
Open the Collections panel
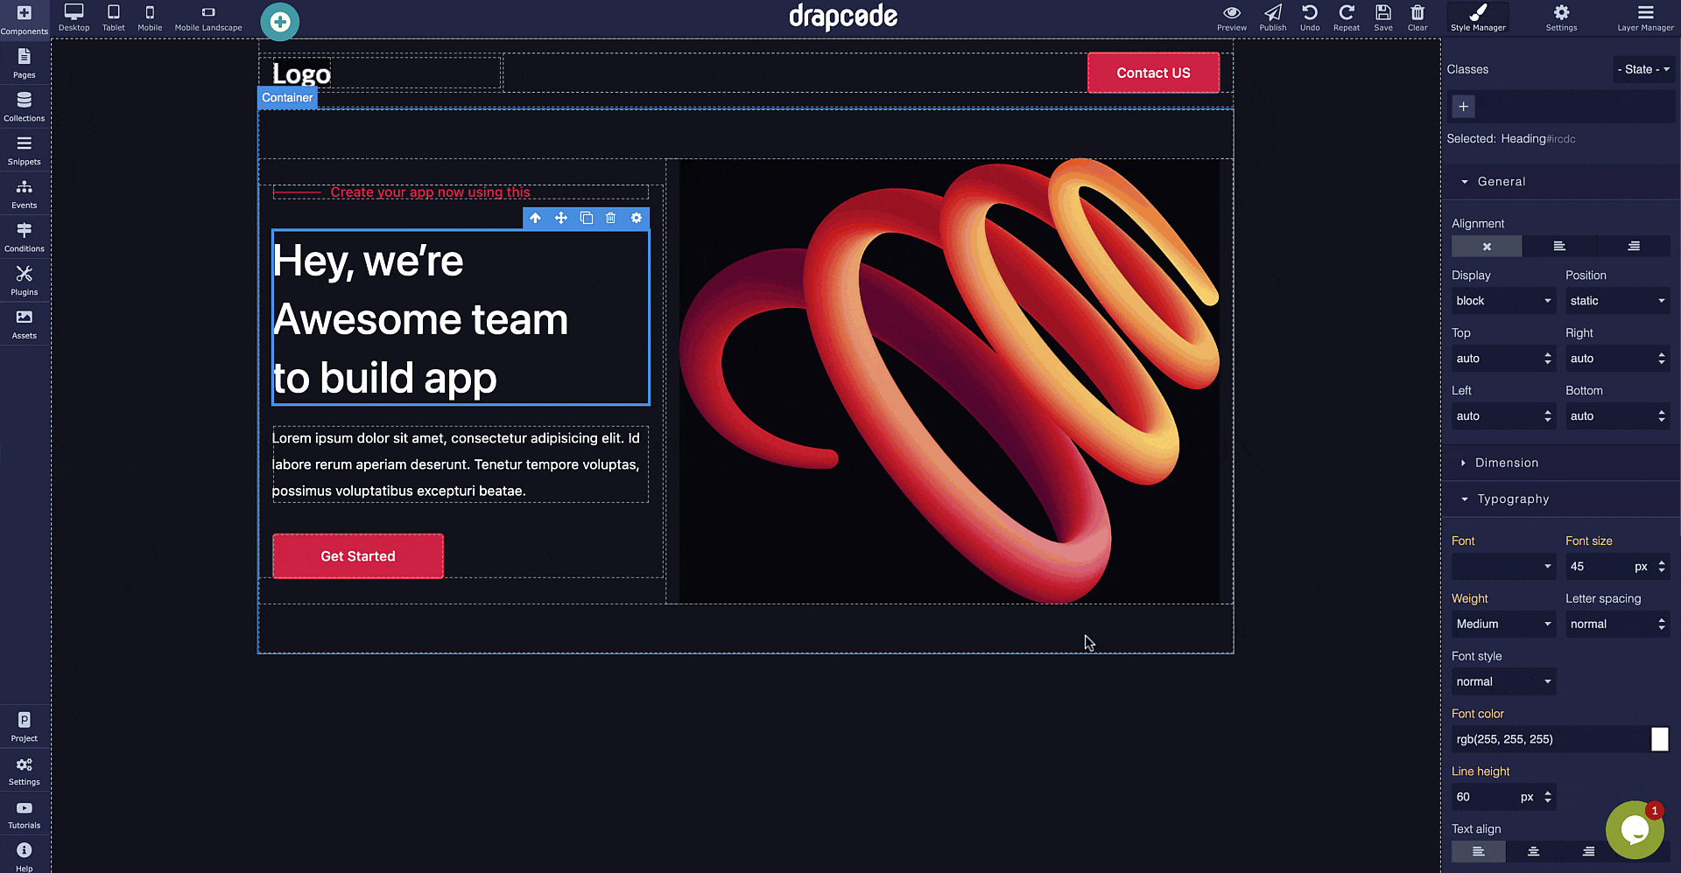(x=24, y=105)
